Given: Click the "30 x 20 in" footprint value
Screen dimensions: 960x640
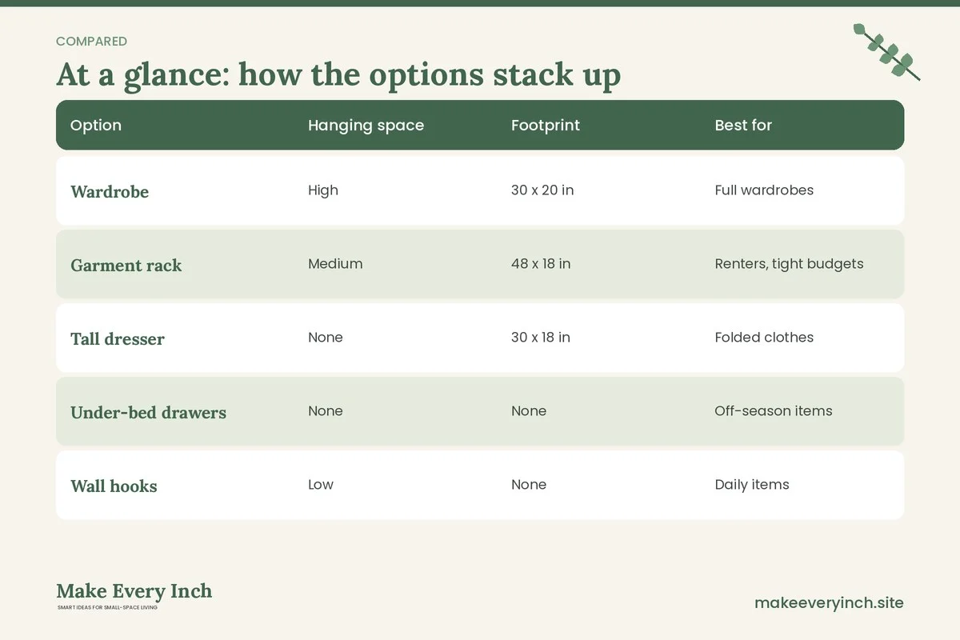Looking at the screenshot, I should tap(542, 190).
